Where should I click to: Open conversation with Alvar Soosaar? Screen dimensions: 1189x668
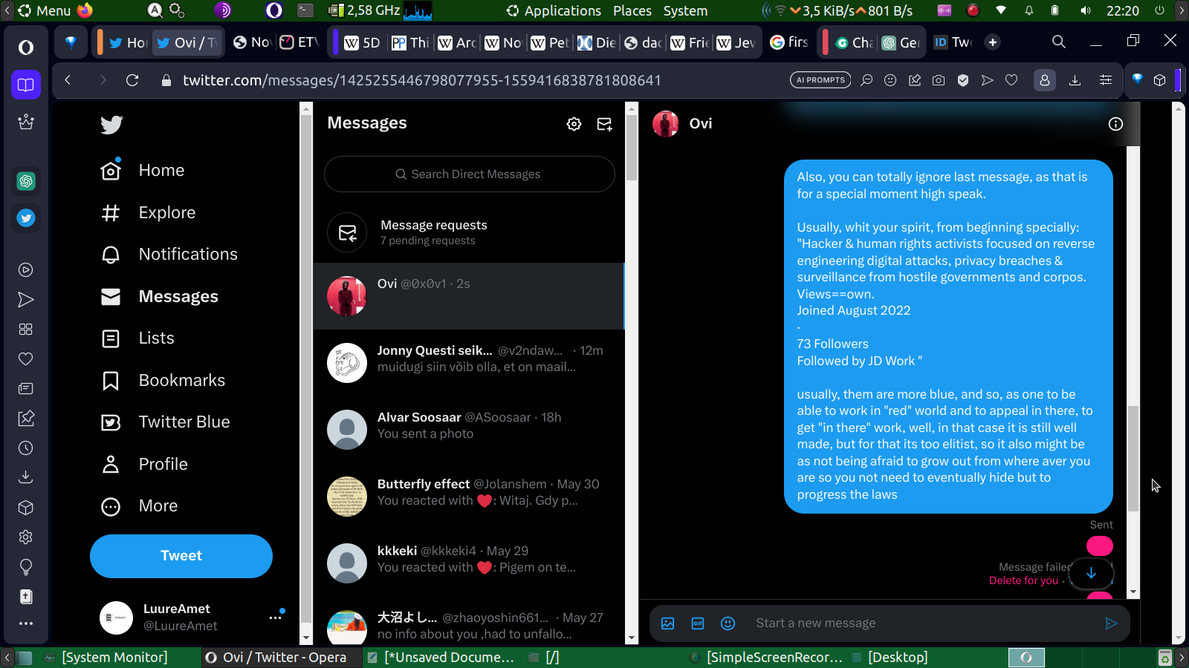pos(469,430)
